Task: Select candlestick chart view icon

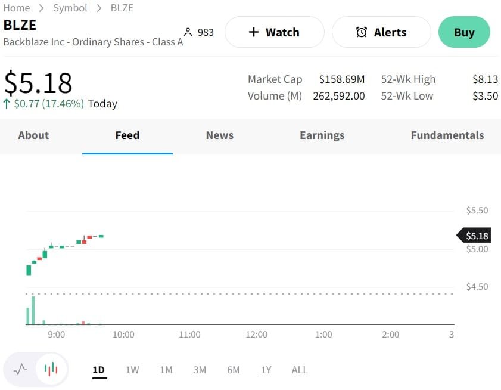Action: pyautogui.click(x=52, y=369)
